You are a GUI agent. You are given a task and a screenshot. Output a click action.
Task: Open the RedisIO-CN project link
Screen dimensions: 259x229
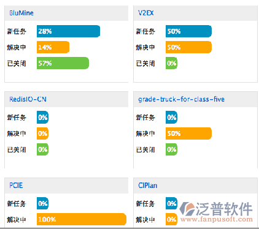[x=28, y=99]
